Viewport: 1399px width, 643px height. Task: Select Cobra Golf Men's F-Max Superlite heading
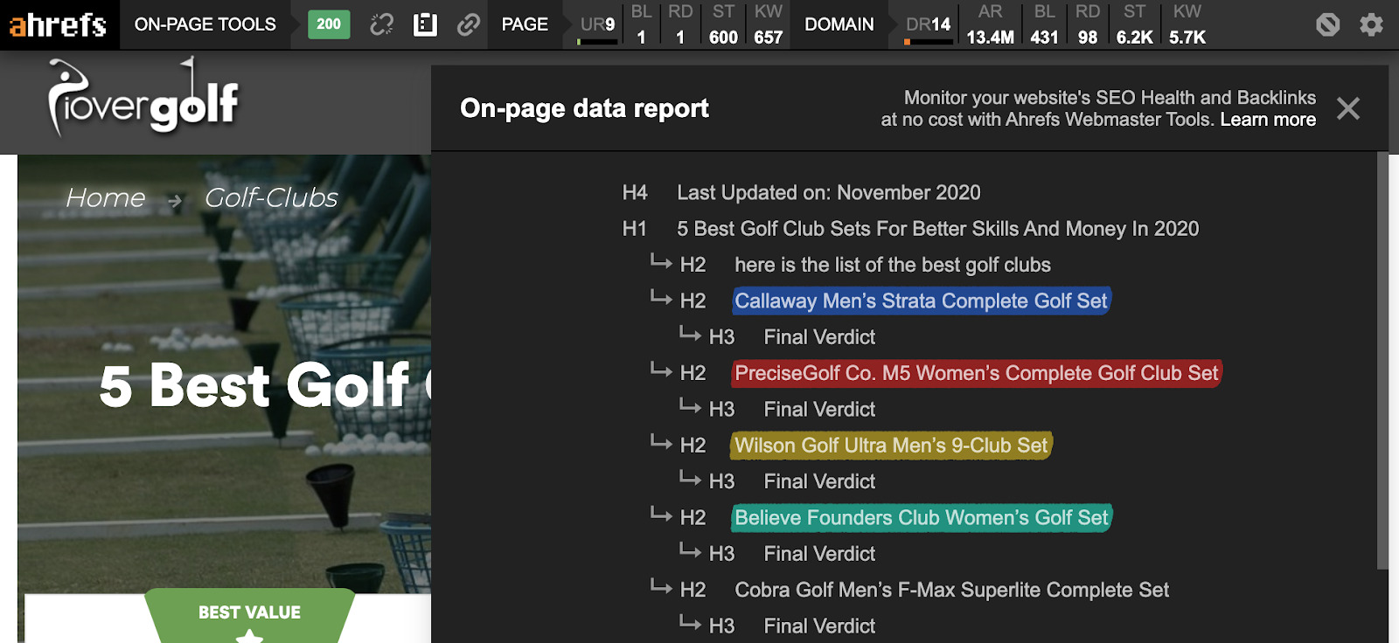pyautogui.click(x=951, y=590)
